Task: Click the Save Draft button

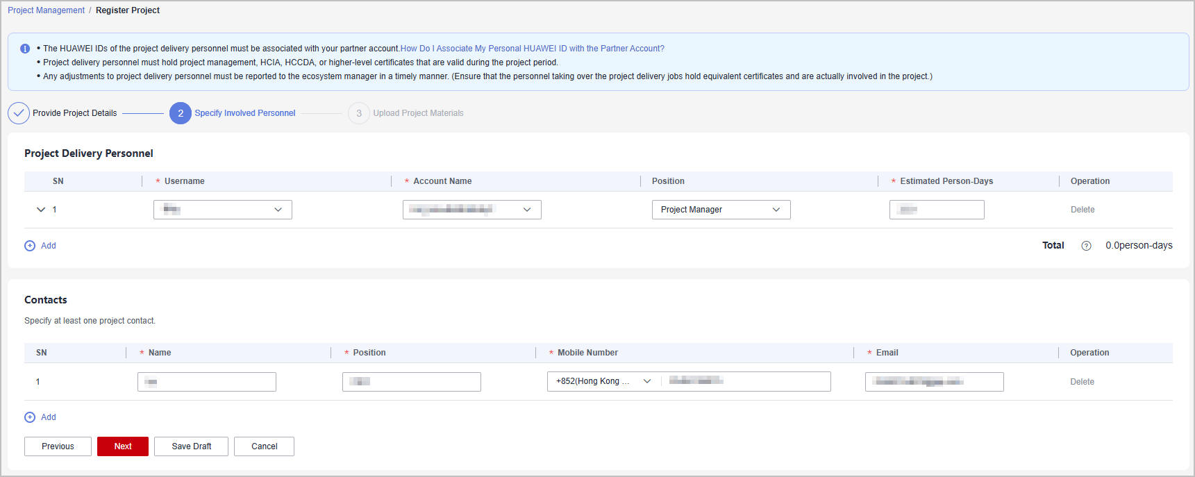Action: coord(191,446)
